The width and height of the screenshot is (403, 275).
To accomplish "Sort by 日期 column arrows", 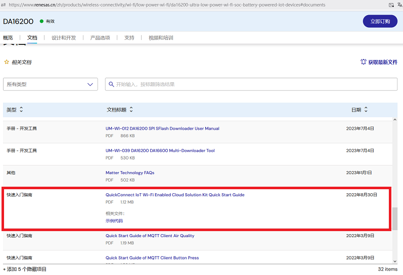I will (x=366, y=109).
